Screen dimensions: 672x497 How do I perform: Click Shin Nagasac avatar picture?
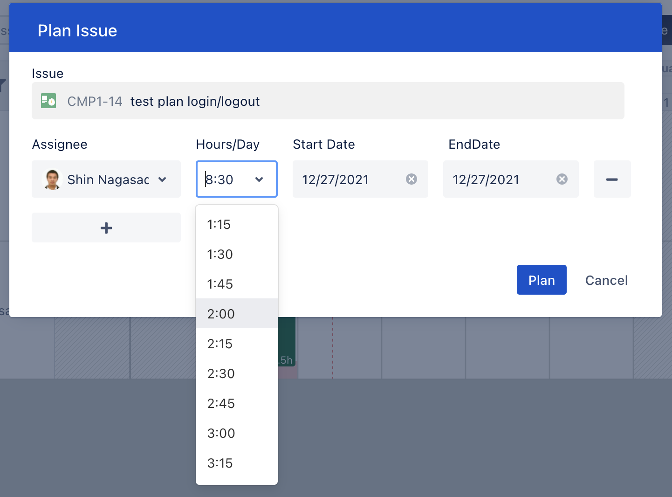point(52,179)
